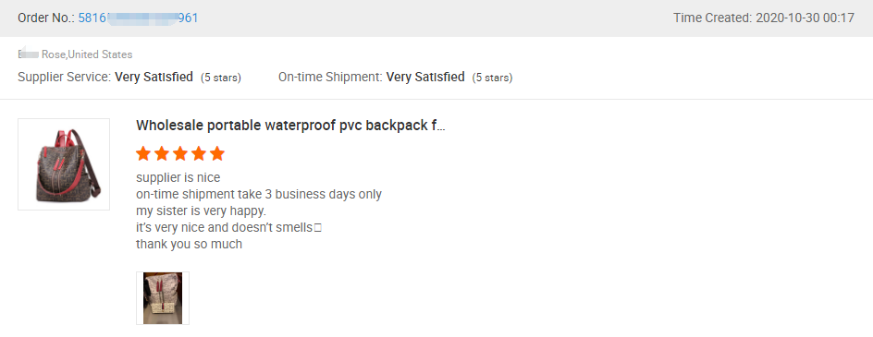
Task: Open the Wholesale portable waterproof pvc backpack title
Action: 290,126
